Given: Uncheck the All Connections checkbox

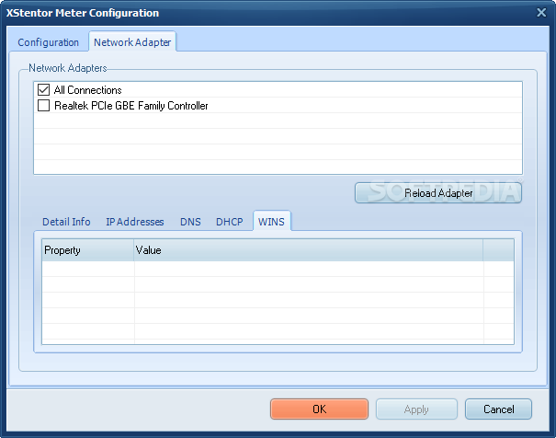Looking at the screenshot, I should click(x=43, y=90).
